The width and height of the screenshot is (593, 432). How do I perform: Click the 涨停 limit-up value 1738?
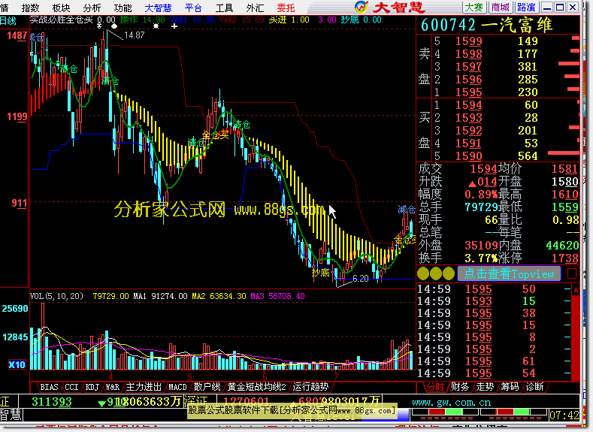[x=565, y=258]
